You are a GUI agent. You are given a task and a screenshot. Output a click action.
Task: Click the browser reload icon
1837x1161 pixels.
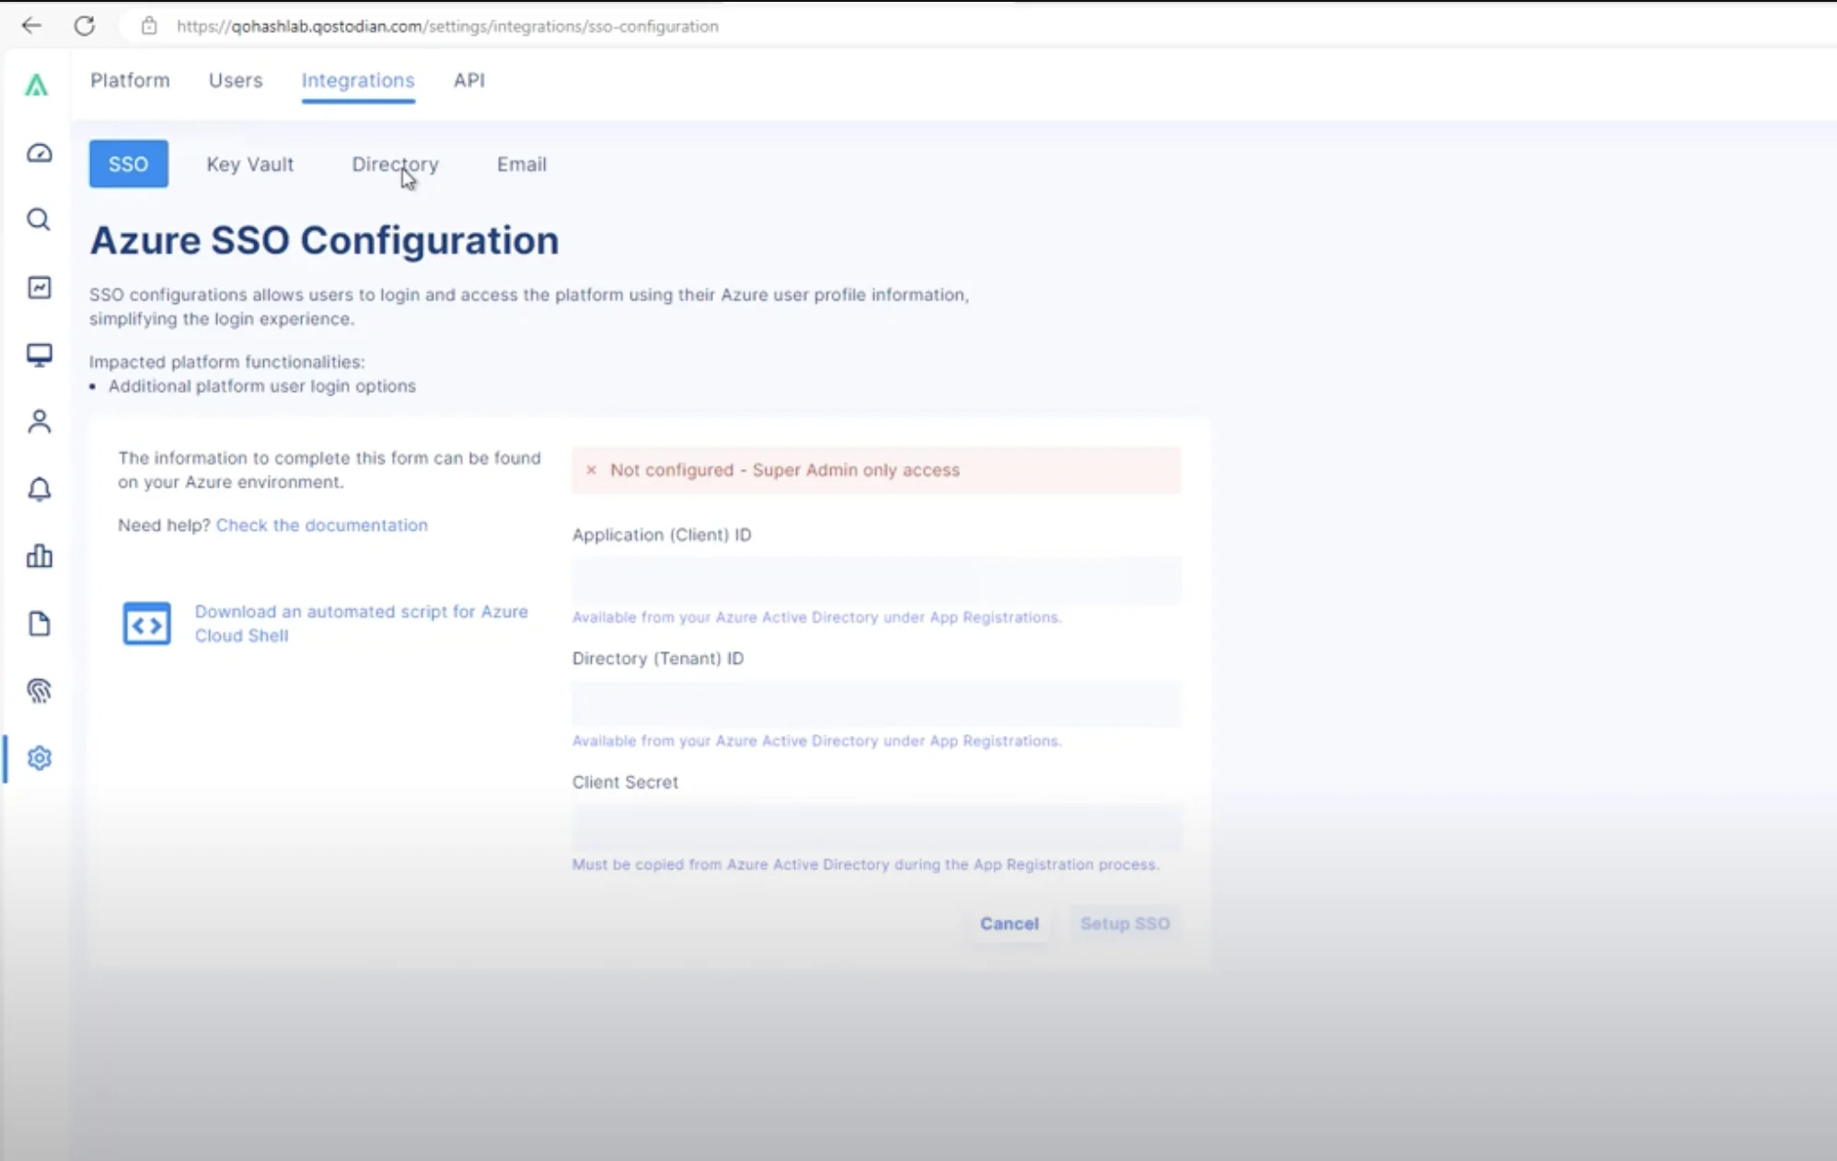[x=85, y=26]
